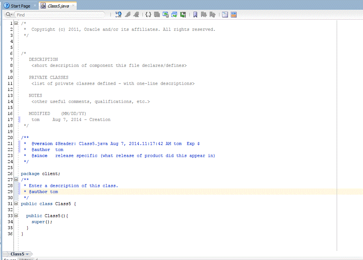This screenshot has height=260, width=363.
Task: Click the curly braces code template icon
Action: click(148, 15)
